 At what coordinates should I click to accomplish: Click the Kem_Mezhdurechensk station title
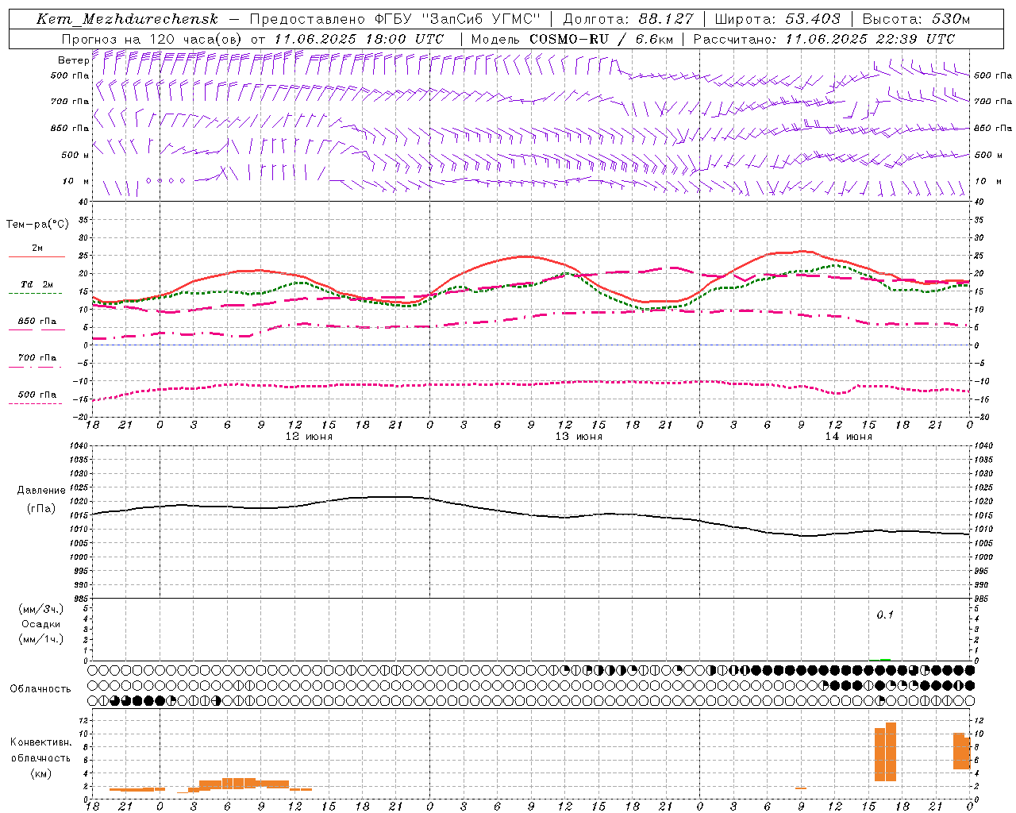tap(127, 19)
